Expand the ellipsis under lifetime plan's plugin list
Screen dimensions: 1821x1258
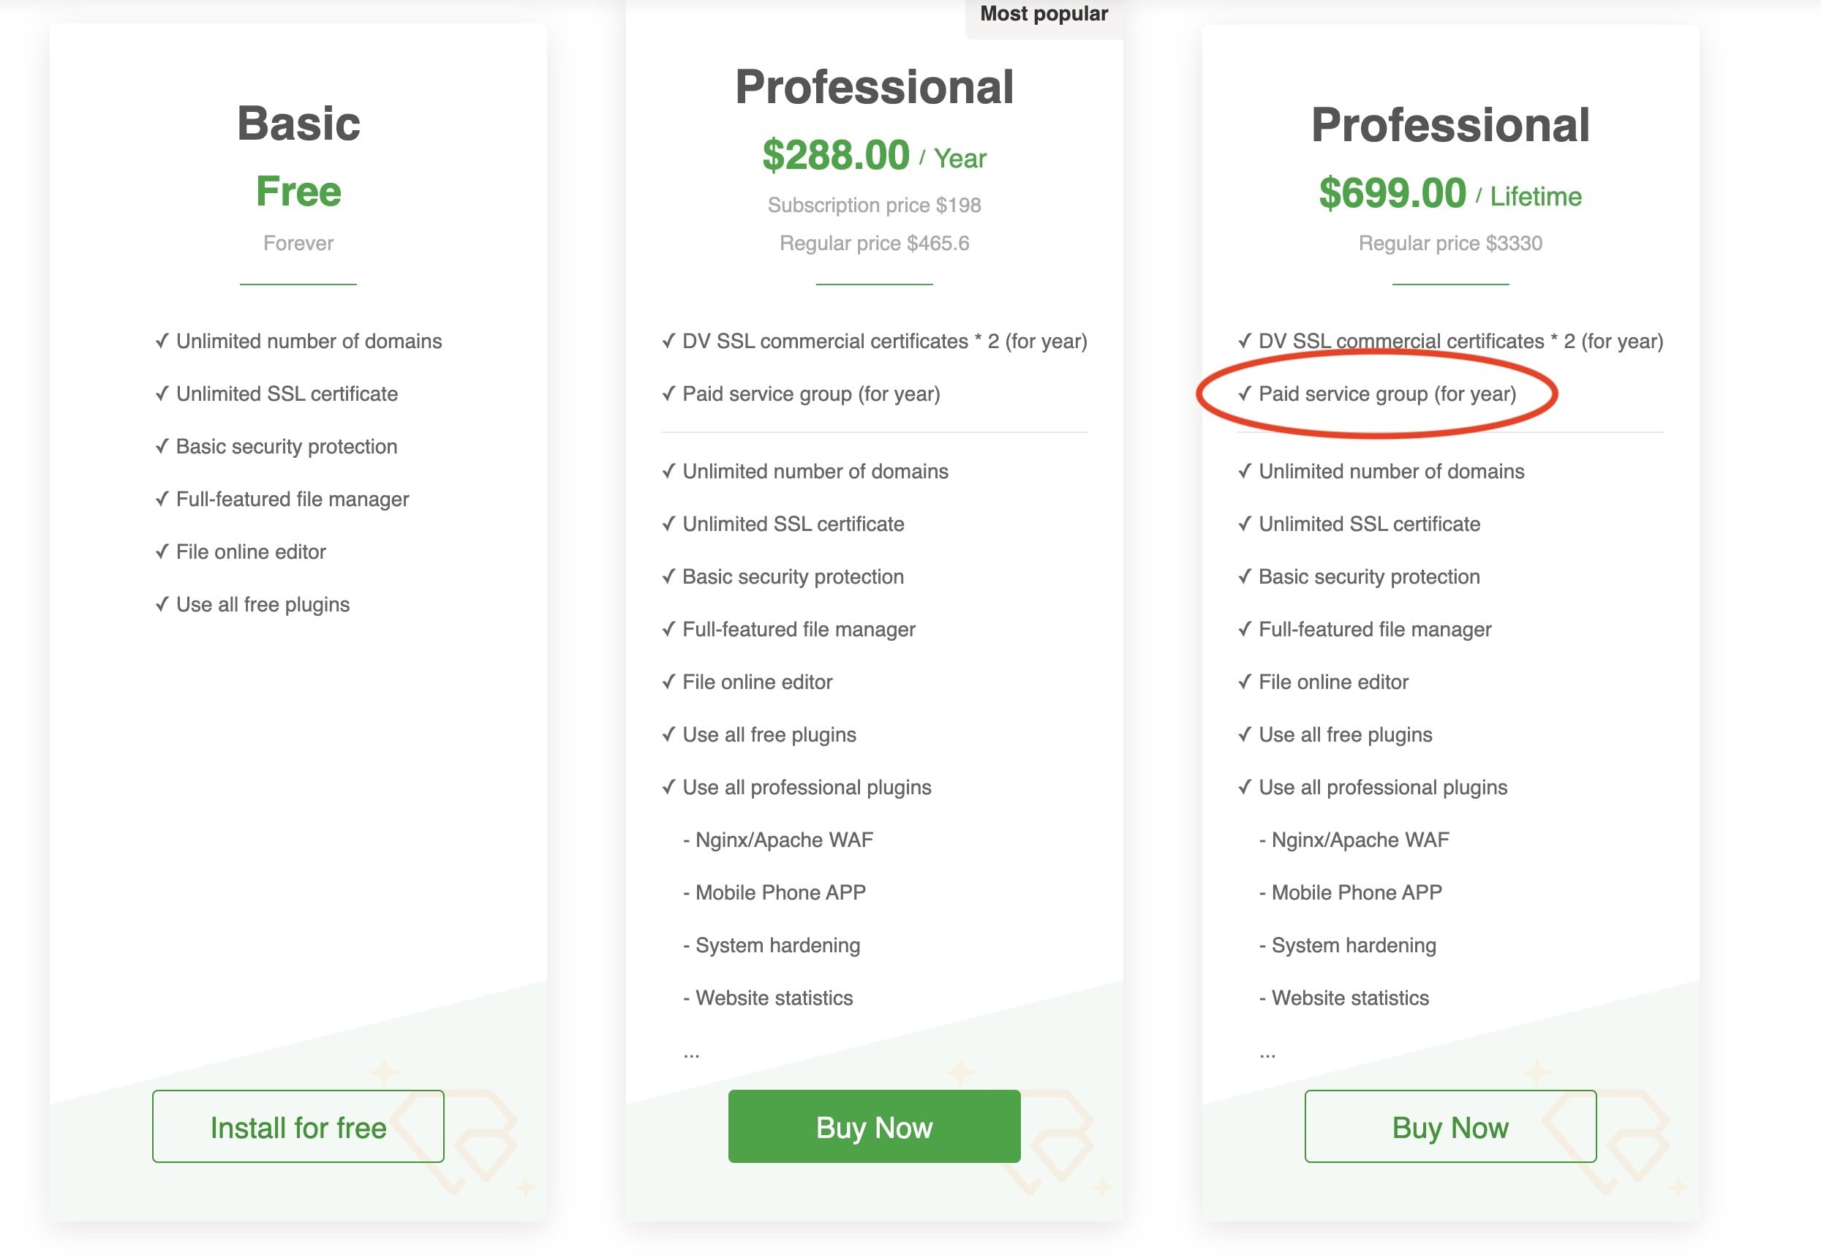(x=1267, y=1054)
